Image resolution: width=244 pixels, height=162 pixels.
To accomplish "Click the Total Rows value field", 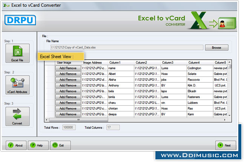I will [x=69, y=127].
